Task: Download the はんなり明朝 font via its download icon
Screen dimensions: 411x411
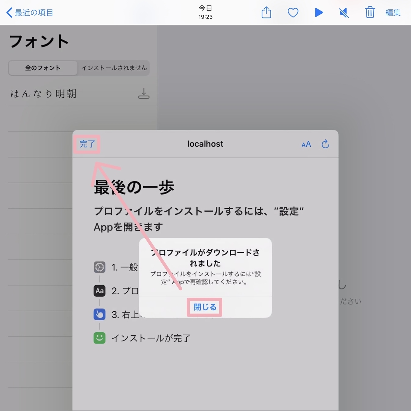Action: 144,94
